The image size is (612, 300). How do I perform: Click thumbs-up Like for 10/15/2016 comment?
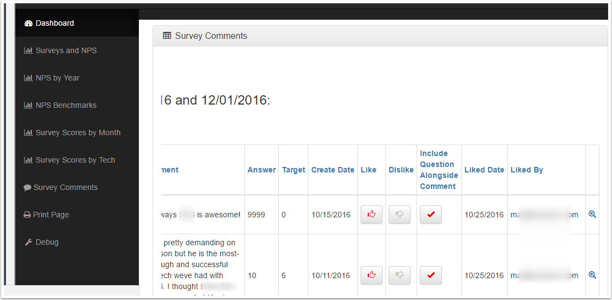(x=372, y=215)
